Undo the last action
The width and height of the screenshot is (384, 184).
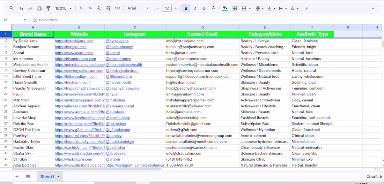(21, 8)
